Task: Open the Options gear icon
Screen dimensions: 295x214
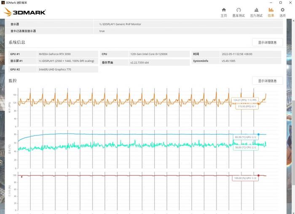Action: click(x=283, y=10)
